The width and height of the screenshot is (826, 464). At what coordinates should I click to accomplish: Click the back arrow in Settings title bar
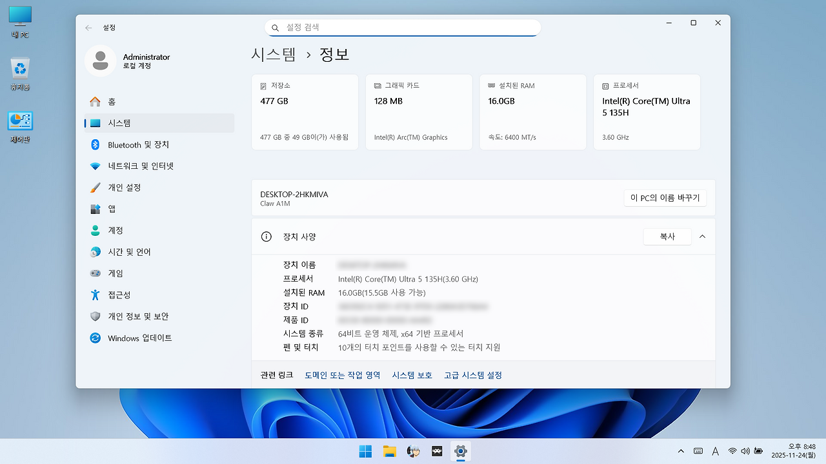tap(88, 28)
